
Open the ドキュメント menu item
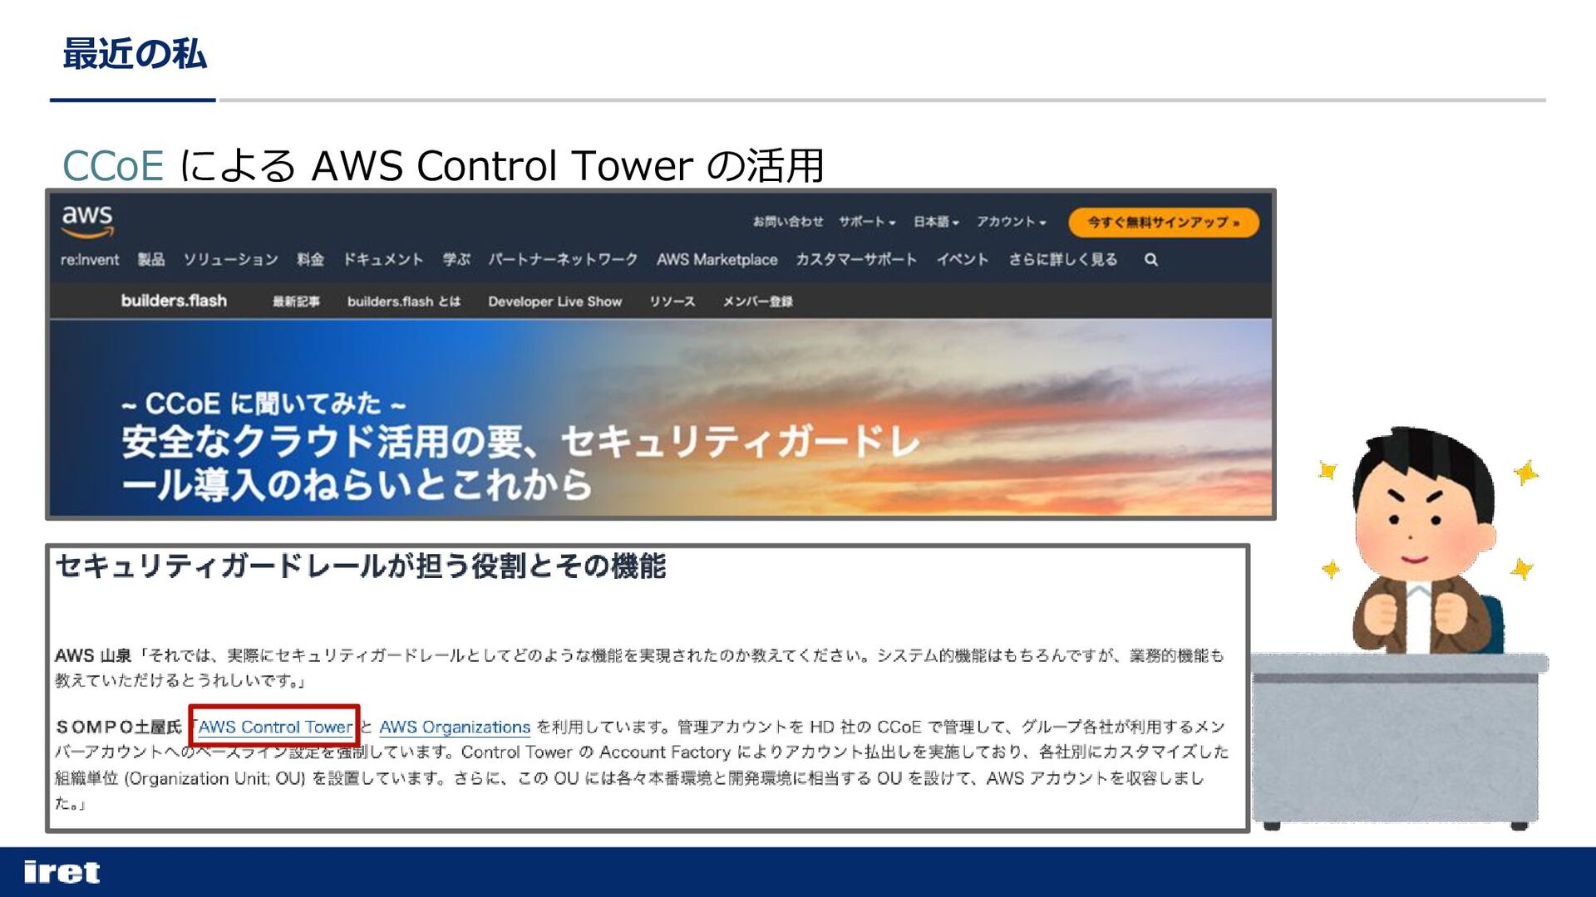click(x=383, y=260)
